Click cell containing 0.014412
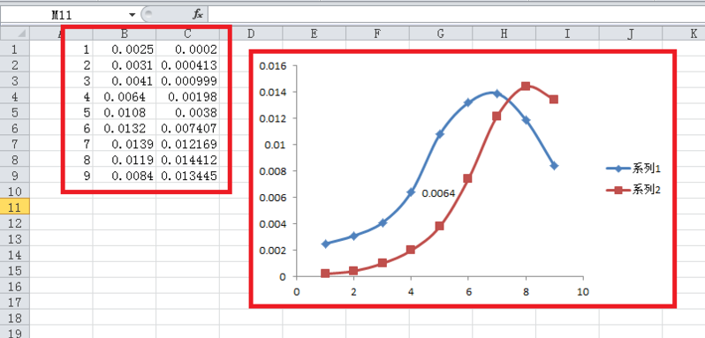The width and height of the screenshot is (705, 338). coord(187,160)
